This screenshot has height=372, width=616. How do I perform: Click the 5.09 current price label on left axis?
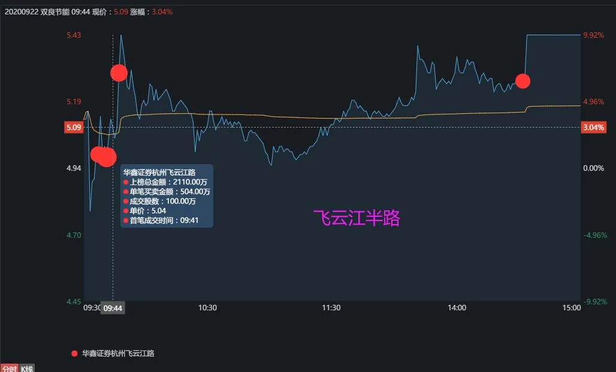point(73,127)
